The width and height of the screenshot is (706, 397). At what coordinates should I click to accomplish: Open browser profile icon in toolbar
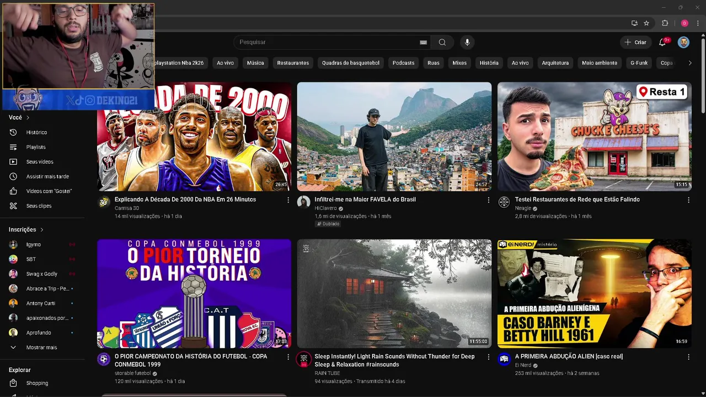(684, 23)
